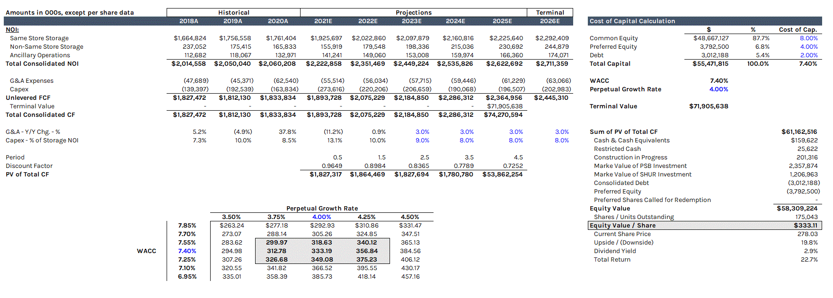Click Market Value of PSB Investment 2,357,874
The height and width of the screenshot is (298, 833).
(803, 166)
